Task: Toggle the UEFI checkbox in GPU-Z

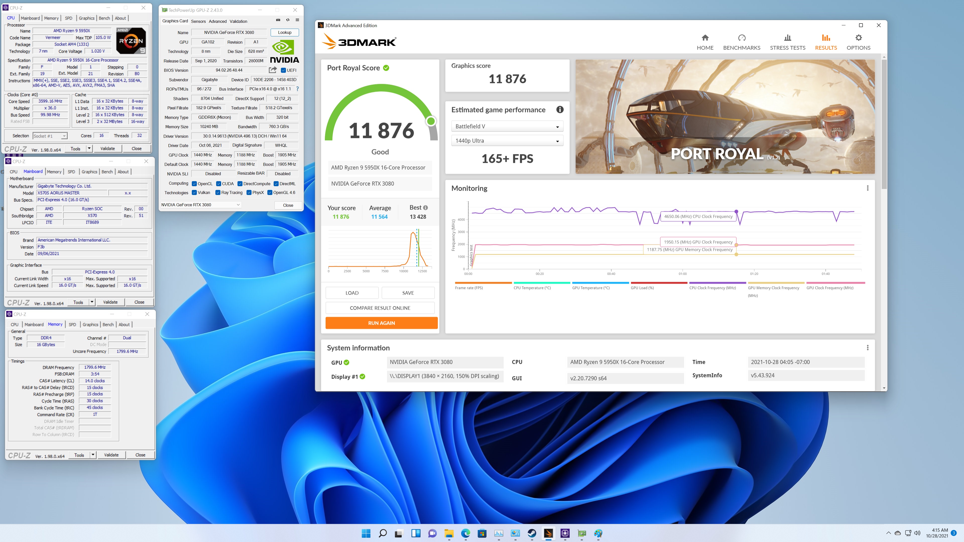Action: pos(283,70)
